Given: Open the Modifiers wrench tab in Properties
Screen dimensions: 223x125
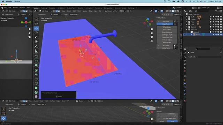Looking at the screenshot, I should pos(185,83).
